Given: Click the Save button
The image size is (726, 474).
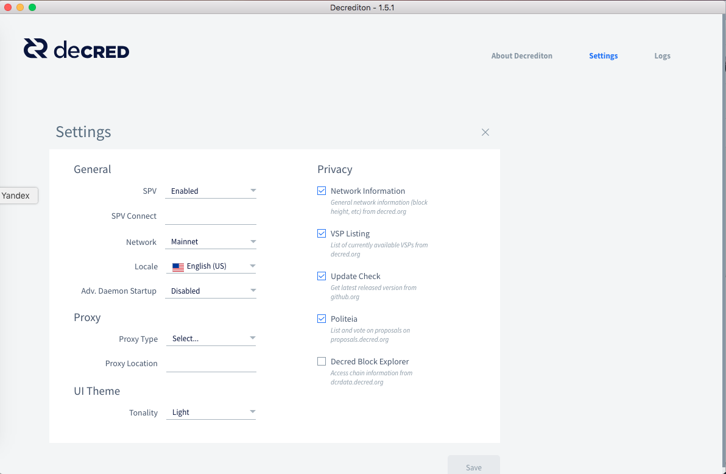Looking at the screenshot, I should [474, 465].
